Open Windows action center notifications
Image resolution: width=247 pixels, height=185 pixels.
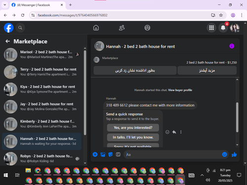(x=239, y=175)
